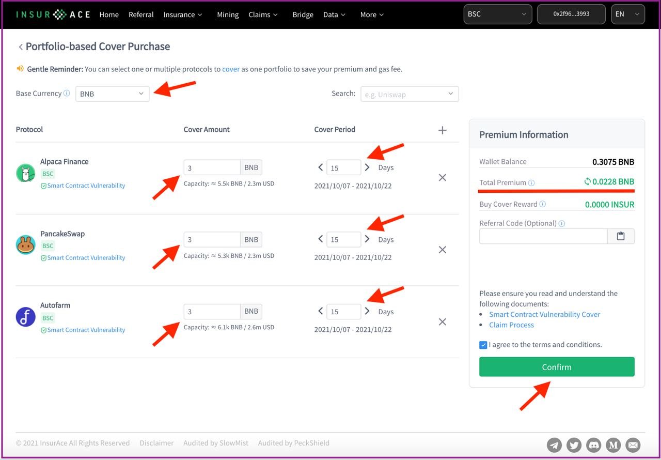Go to the Mining page
The image size is (661, 460).
[228, 14]
